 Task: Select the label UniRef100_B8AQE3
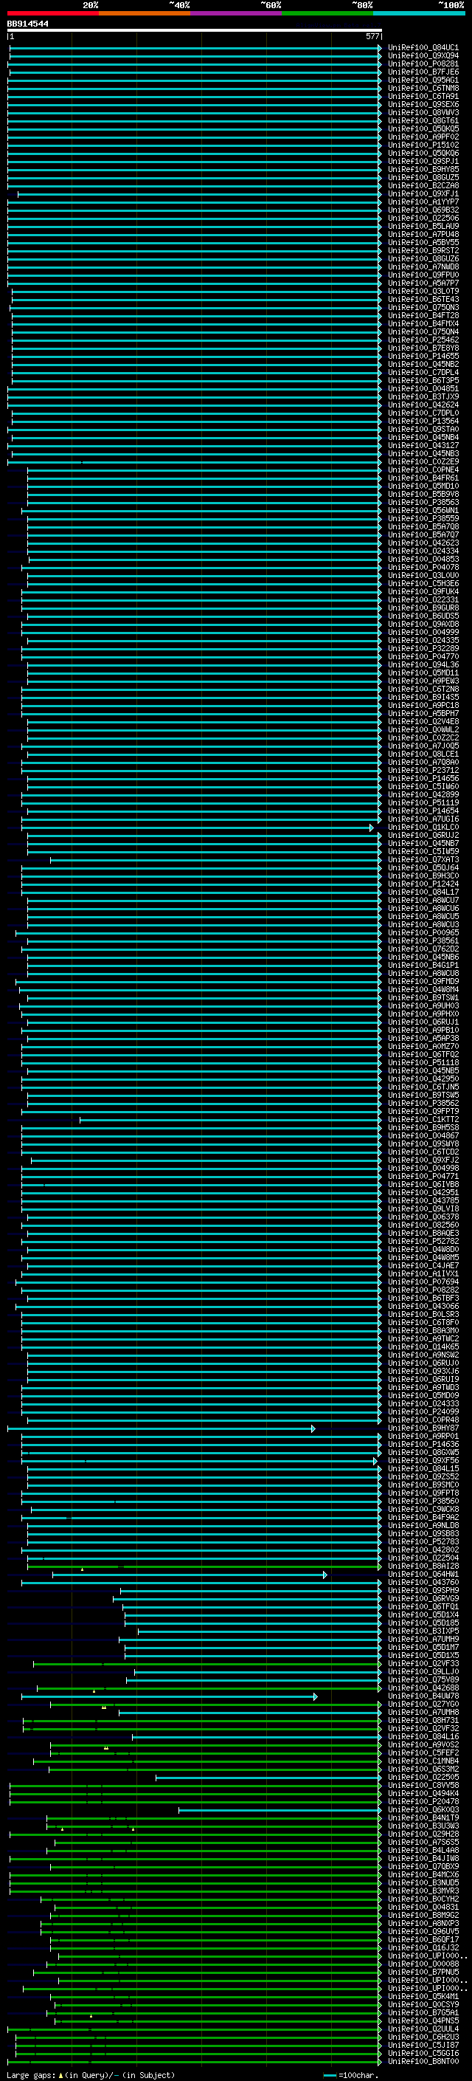pos(423,1234)
